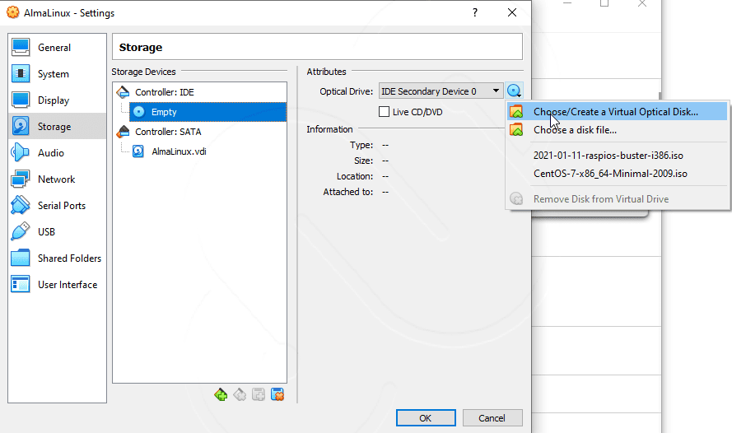
Task: Open the General settings category
Action: (x=57, y=48)
